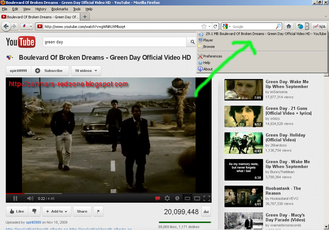Viewport: 329px width, 230px height.
Task: Click the Share button
Action: coord(82,211)
